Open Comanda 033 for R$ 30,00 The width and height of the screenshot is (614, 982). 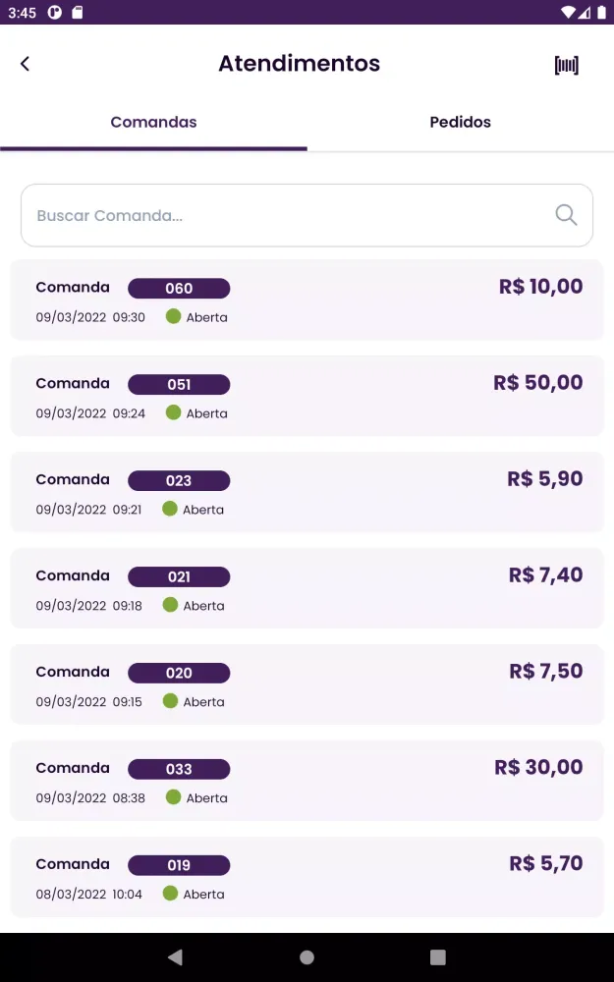coord(307,781)
